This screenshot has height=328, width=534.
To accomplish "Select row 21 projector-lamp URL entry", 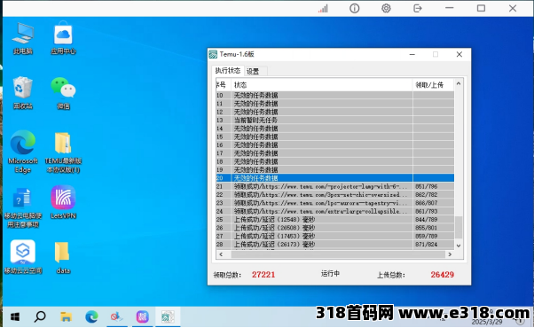I will coord(335,186).
